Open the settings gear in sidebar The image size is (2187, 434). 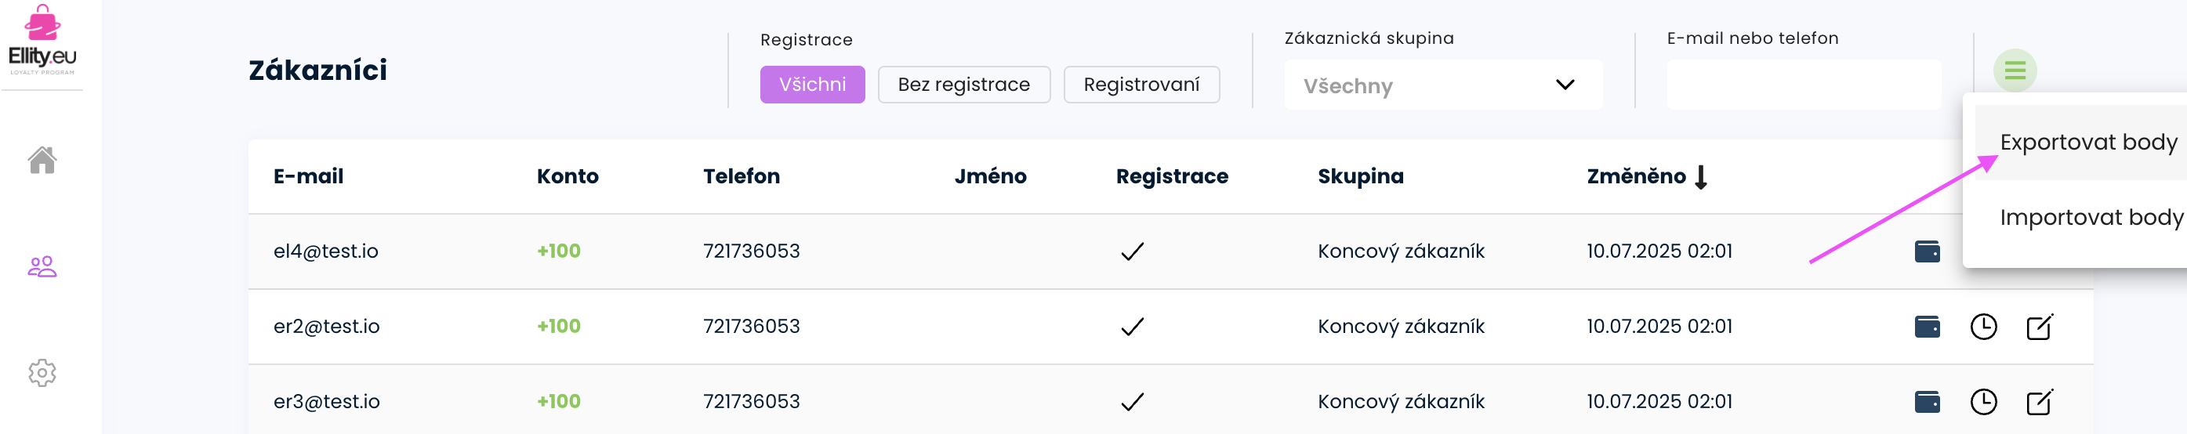click(42, 372)
